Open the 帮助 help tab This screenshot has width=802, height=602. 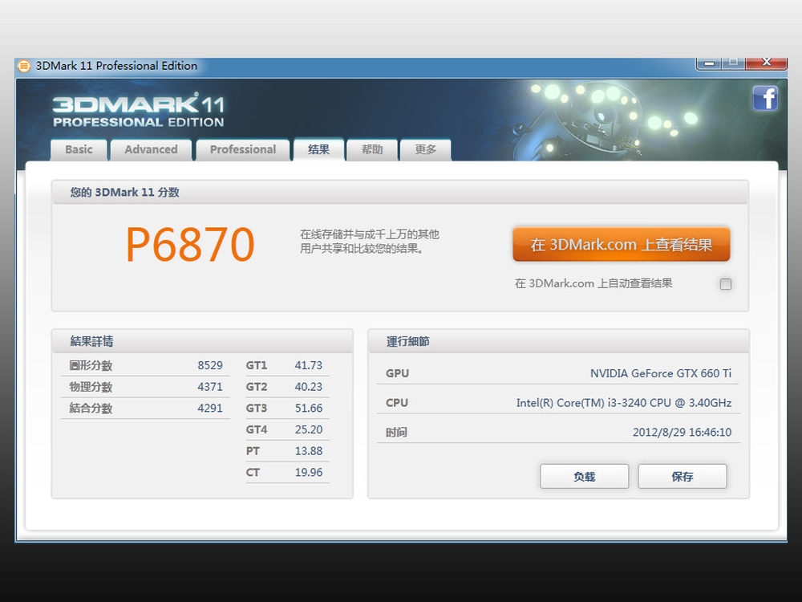pos(372,149)
